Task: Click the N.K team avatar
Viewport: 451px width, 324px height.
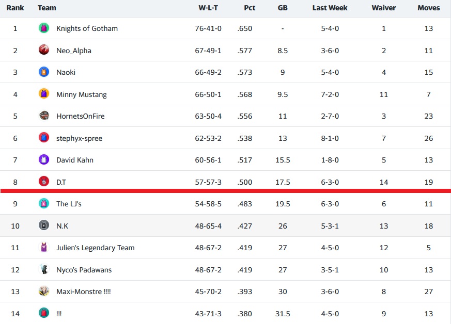Action: click(44, 225)
